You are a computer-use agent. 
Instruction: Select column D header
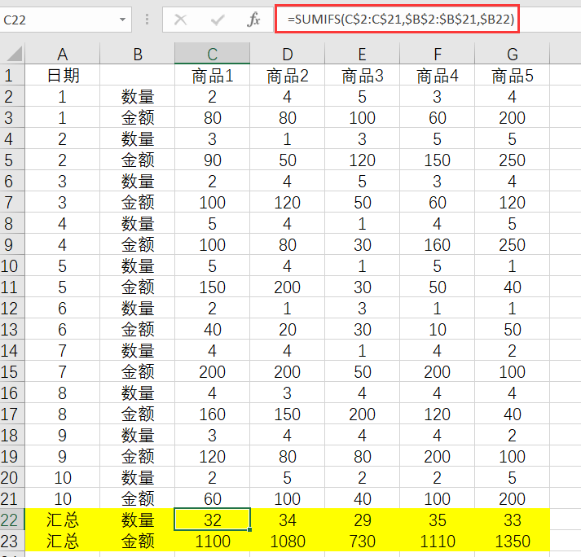click(x=288, y=54)
